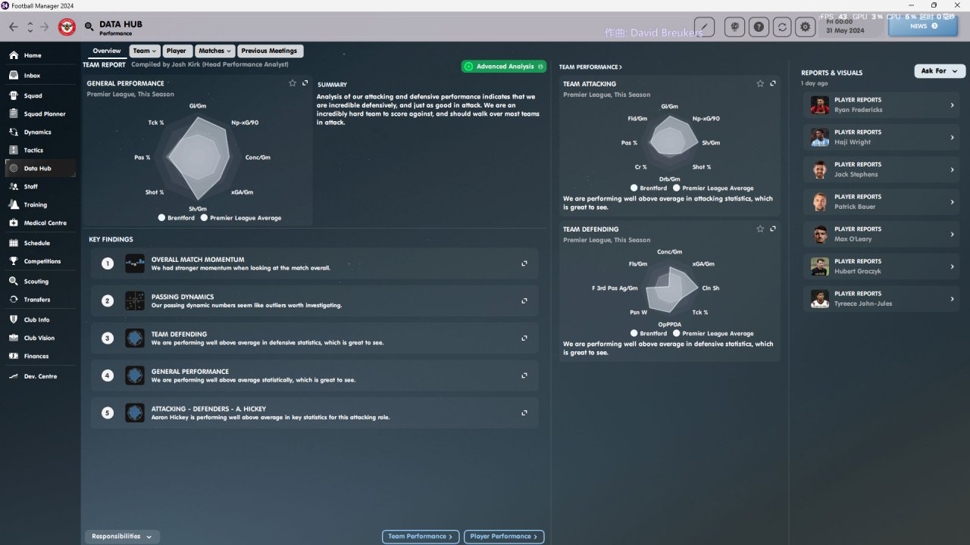Expand the Team Performance section header

click(590, 67)
